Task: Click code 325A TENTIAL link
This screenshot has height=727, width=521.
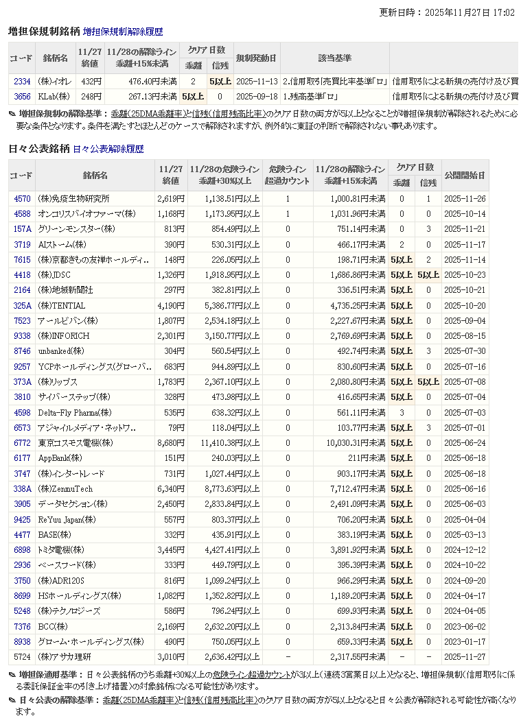Action: 22,305
